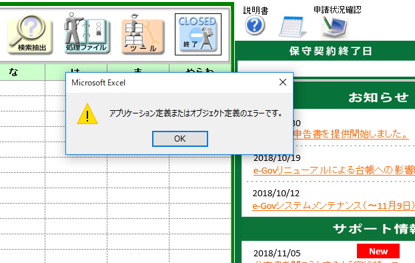Screen dimensions: 415x263
Task: Open the 処理ファイル icon
Action: [x=87, y=33]
